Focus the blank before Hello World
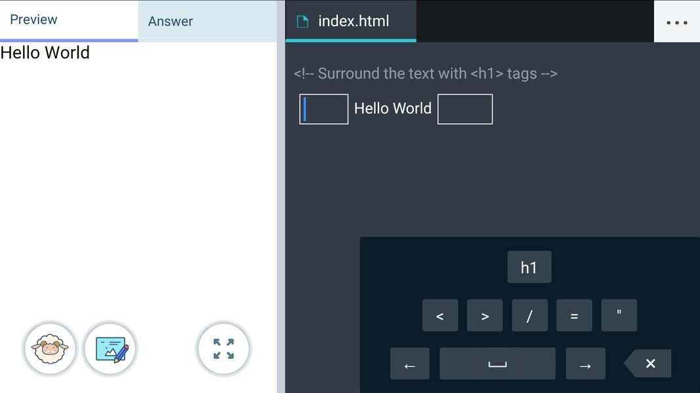Screen dimensions: 700x393 pos(323,109)
